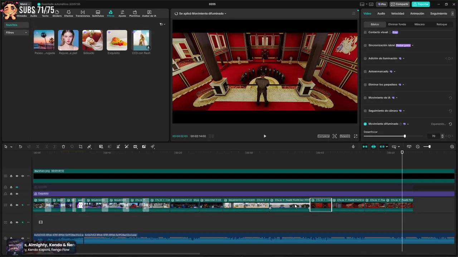Open the selection tool dropdown arrow
The height and width of the screenshot is (257, 458).
point(11,147)
